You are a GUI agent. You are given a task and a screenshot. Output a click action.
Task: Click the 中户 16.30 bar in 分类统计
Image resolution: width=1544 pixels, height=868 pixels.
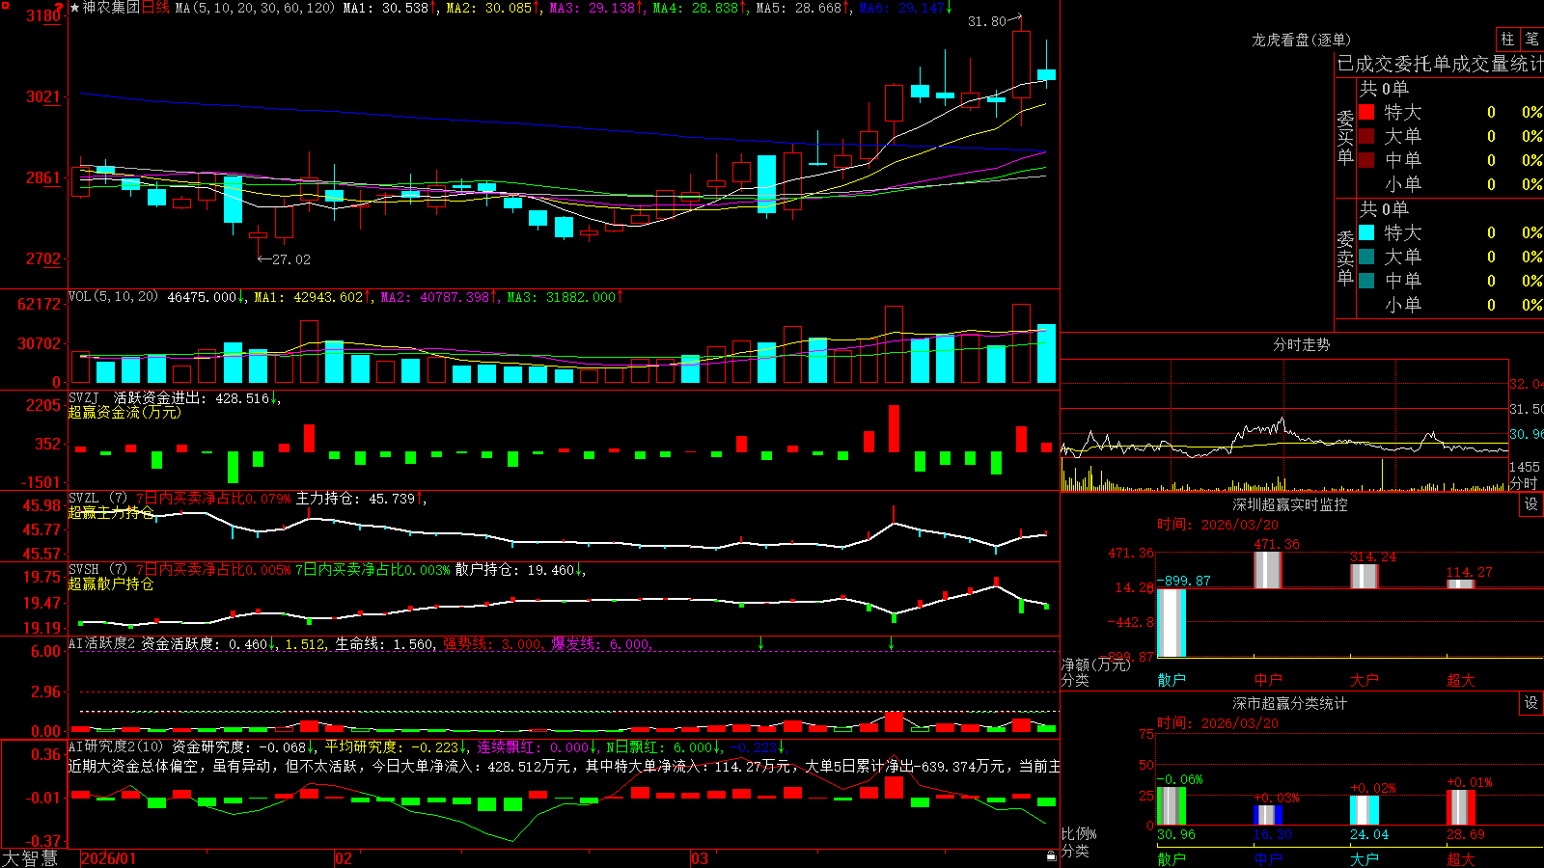[1268, 816]
